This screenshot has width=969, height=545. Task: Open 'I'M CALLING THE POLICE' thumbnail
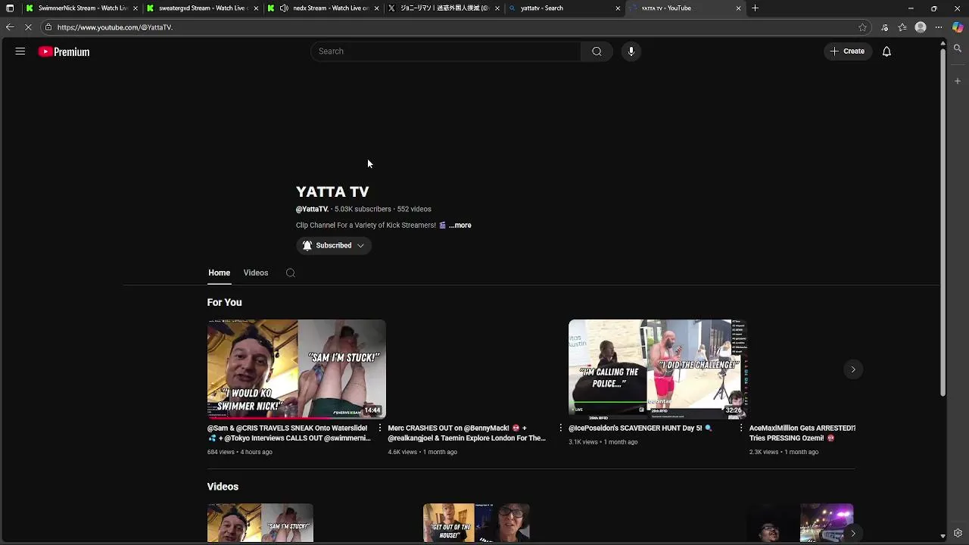point(658,369)
